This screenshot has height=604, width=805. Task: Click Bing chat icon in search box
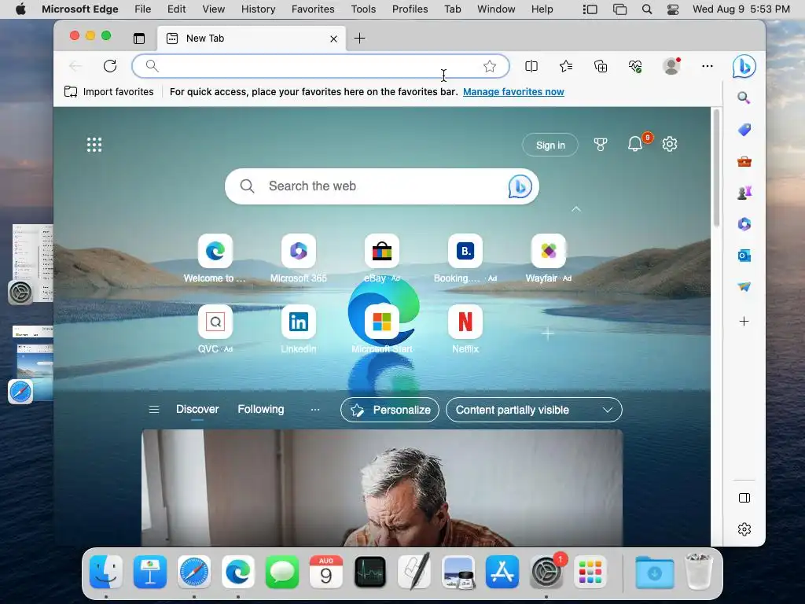[520, 186]
